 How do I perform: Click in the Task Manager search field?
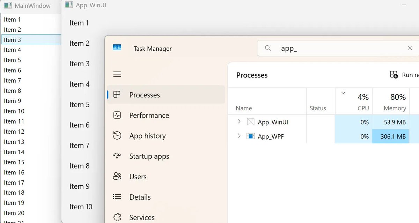(x=338, y=48)
